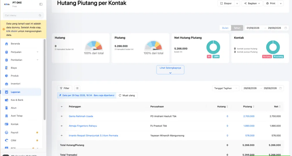This screenshot has height=156, width=292.
Task: Click the Laporan sidebar icon
Action: click(x=6, y=92)
